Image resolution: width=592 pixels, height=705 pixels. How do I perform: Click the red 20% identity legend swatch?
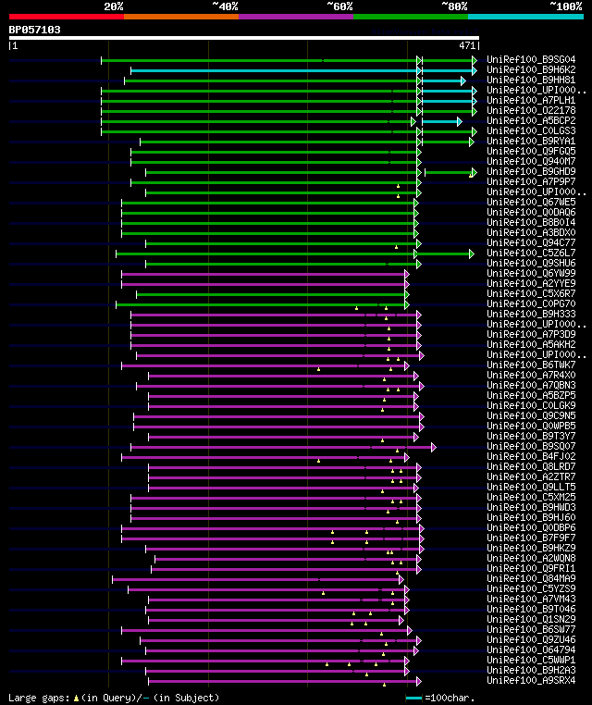[67, 17]
